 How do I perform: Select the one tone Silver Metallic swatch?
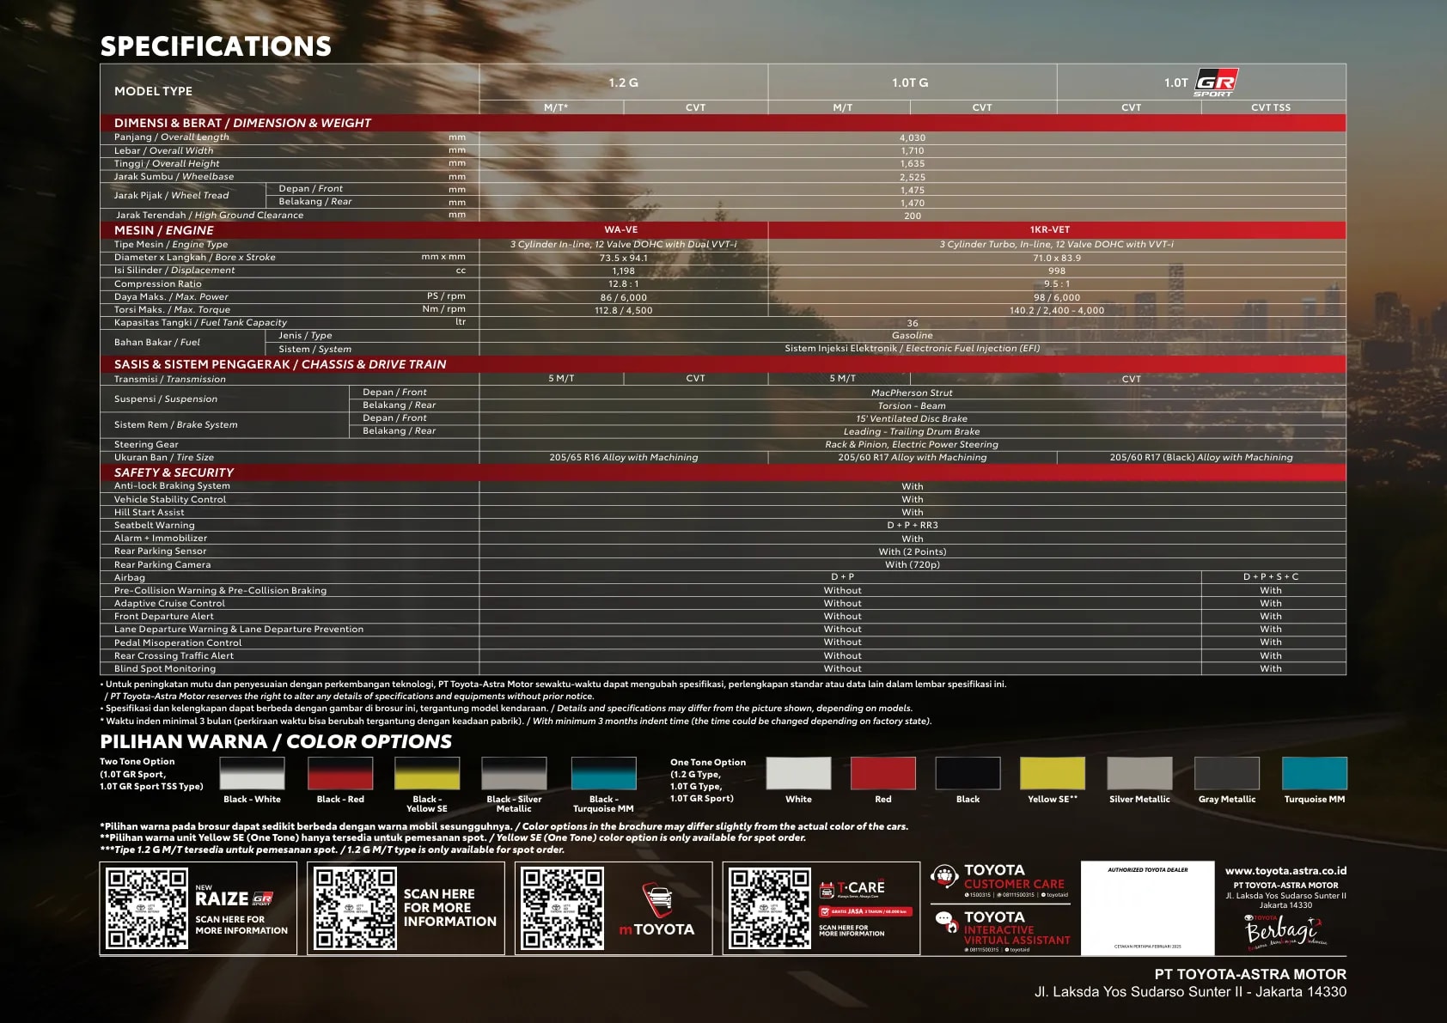(x=1139, y=773)
